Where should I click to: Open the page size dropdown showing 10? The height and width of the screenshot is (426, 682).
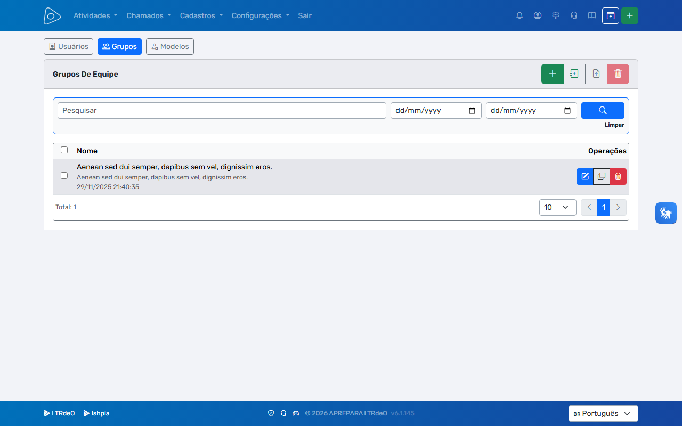click(x=558, y=207)
